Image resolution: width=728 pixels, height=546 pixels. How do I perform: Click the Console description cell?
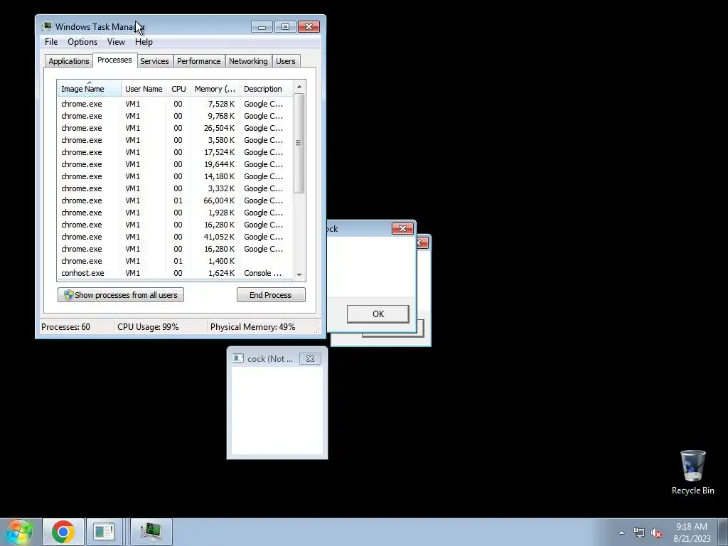coord(263,273)
